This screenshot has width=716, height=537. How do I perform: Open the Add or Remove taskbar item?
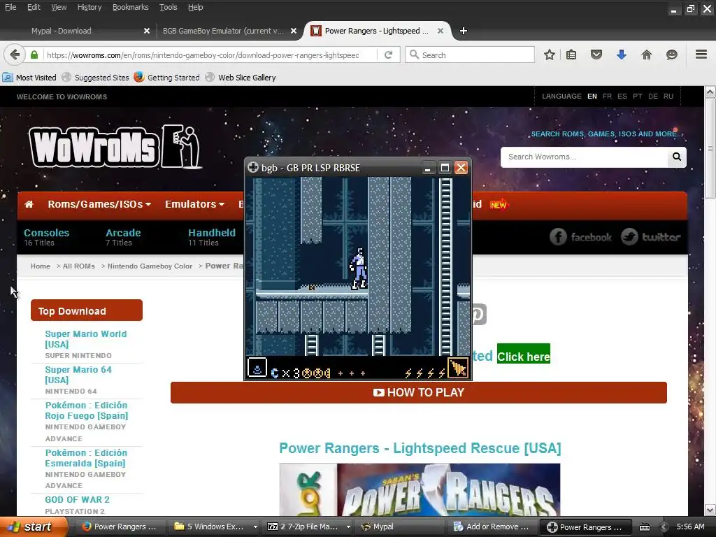point(492,527)
